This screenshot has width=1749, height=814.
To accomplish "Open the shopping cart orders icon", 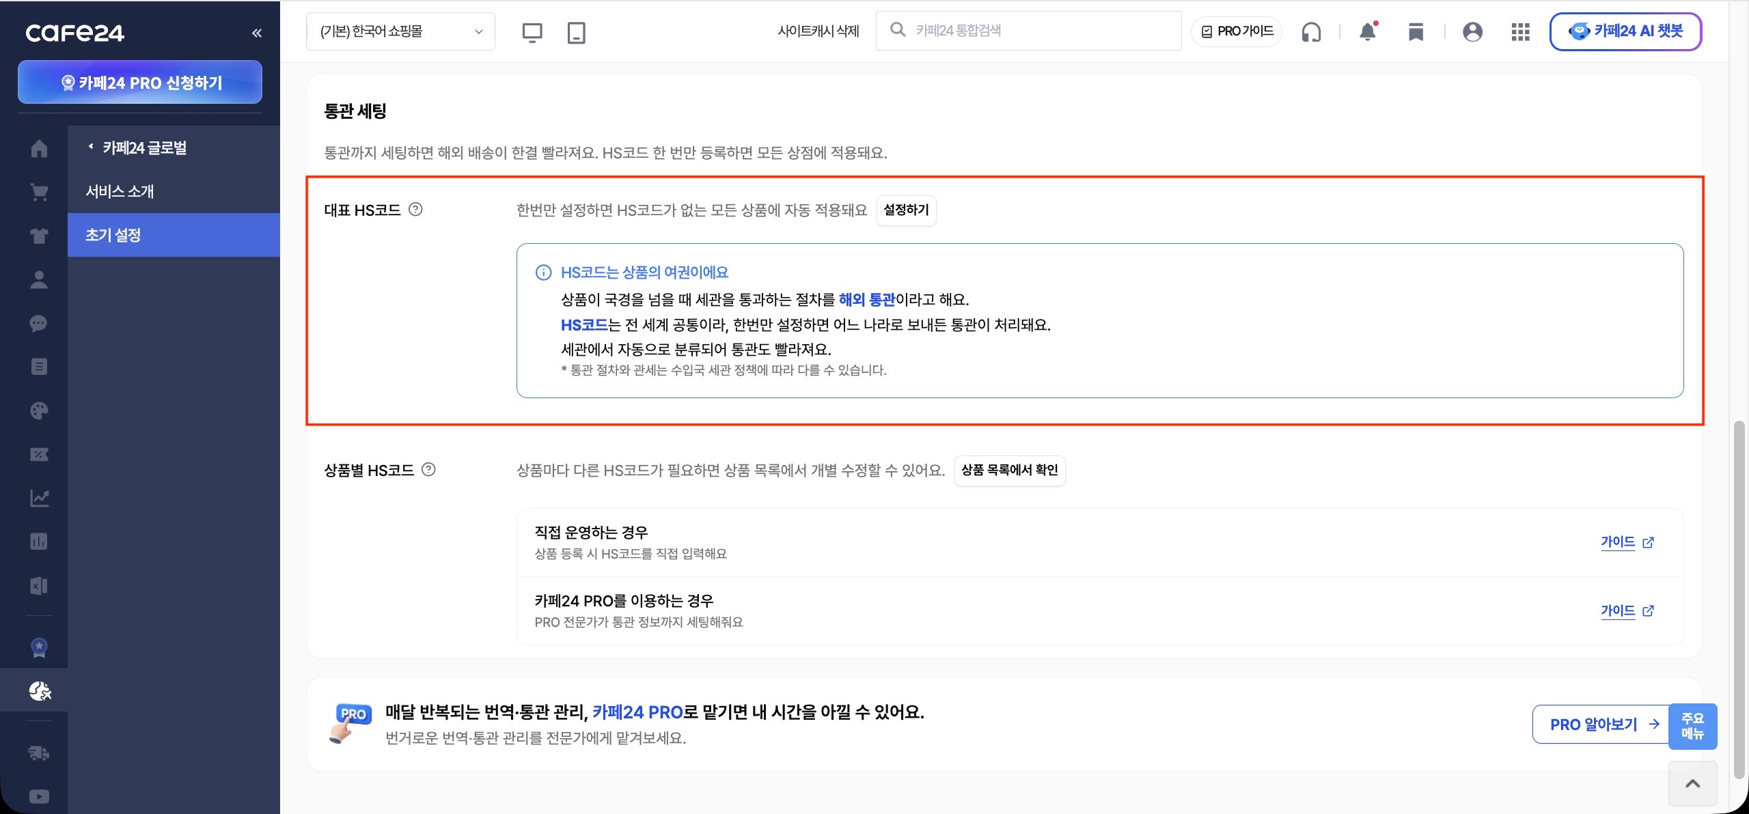I will (x=39, y=192).
